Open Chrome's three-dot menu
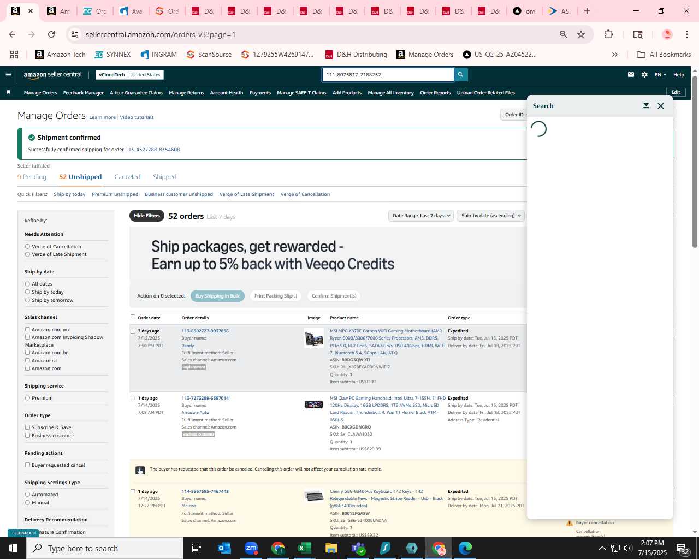699x559 pixels. click(686, 34)
